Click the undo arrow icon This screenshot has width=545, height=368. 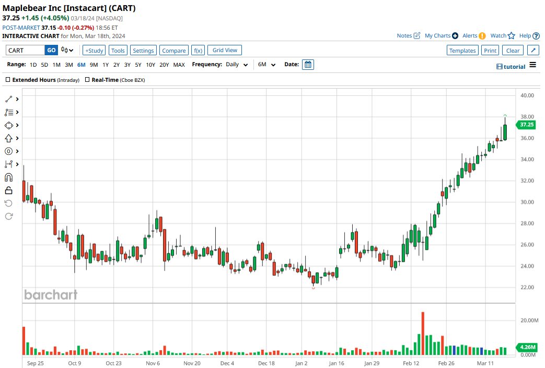8,203
